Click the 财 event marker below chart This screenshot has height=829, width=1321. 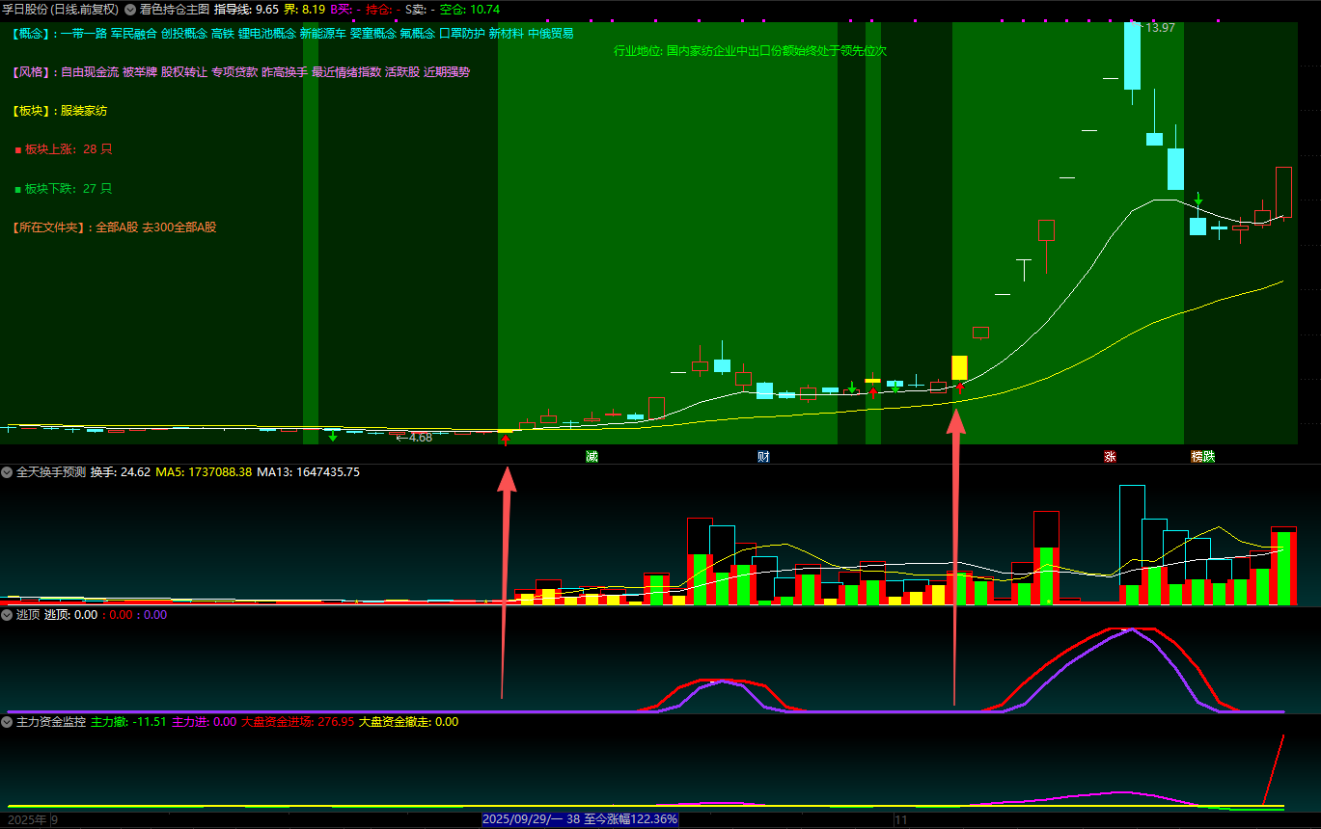pyautogui.click(x=763, y=456)
